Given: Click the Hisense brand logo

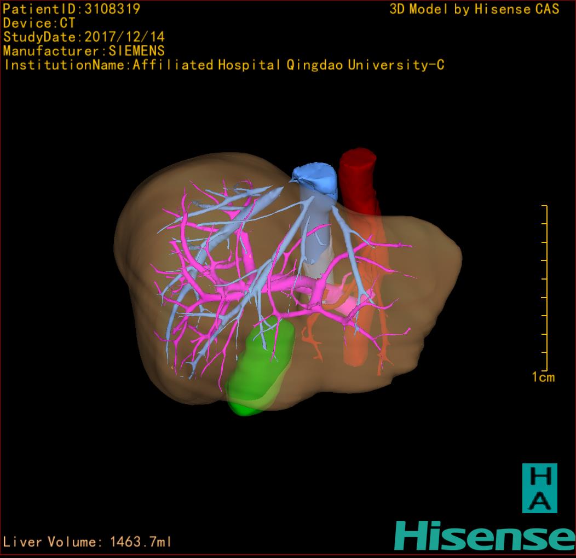Looking at the screenshot, I should (x=485, y=536).
